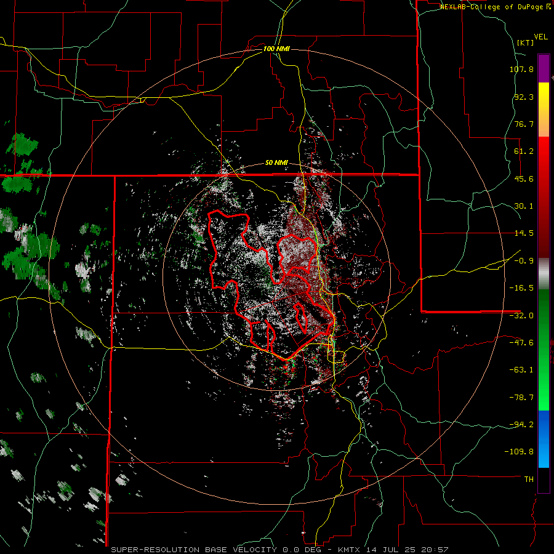554x554 pixels.
Task: Pick the yellow-orange segment of velocity color bar
Action: (544, 110)
